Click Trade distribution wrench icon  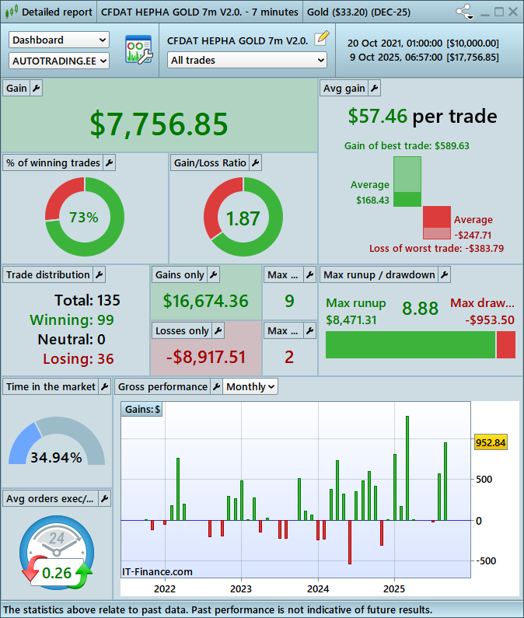tap(99, 274)
